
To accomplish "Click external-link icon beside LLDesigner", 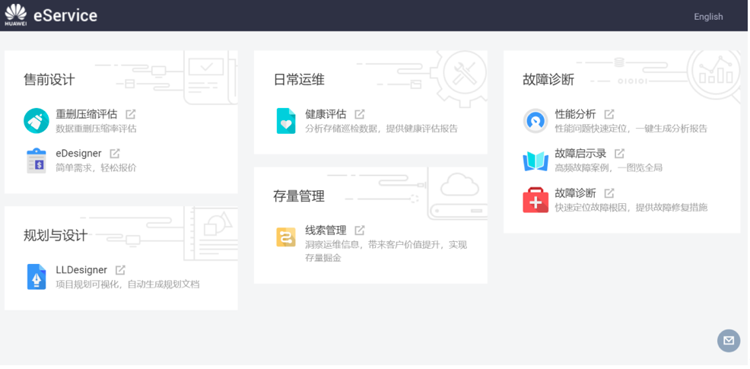I will [x=120, y=270].
